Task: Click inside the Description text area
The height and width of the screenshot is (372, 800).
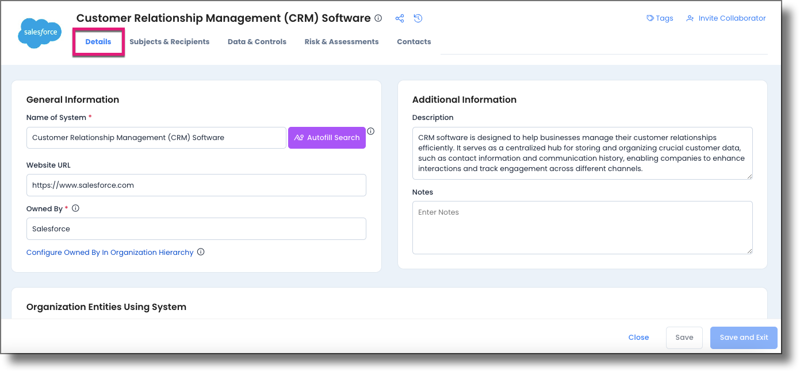Action: point(583,153)
